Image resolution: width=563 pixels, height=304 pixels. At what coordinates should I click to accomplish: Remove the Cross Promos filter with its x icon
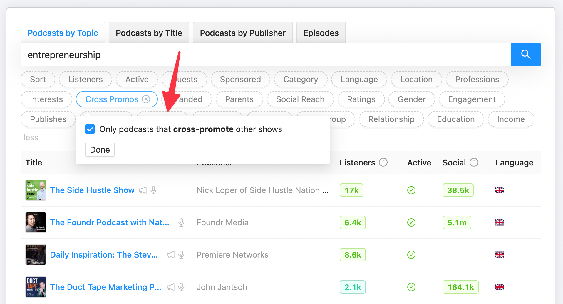(x=146, y=99)
